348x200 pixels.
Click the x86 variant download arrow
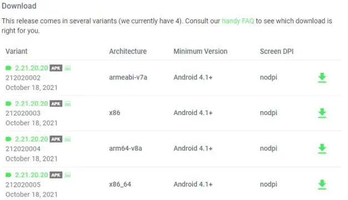322,113
